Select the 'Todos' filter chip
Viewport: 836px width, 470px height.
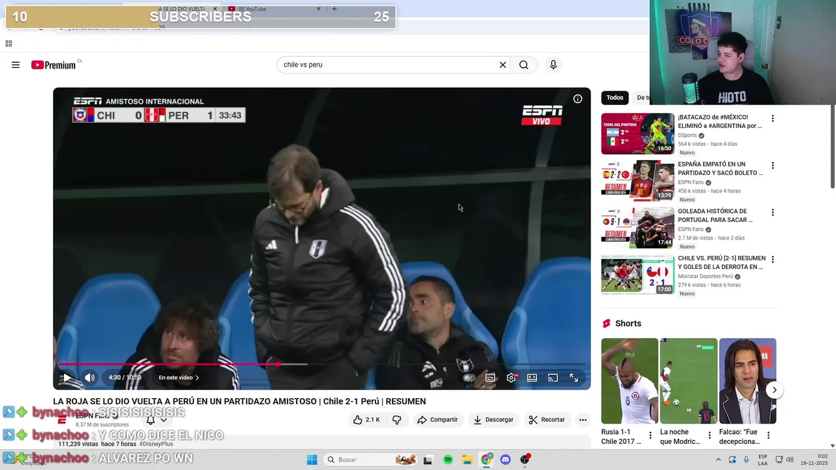615,98
